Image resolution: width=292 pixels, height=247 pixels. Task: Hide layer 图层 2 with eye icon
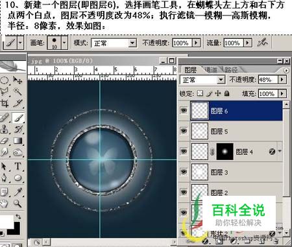pyautogui.click(x=184, y=192)
